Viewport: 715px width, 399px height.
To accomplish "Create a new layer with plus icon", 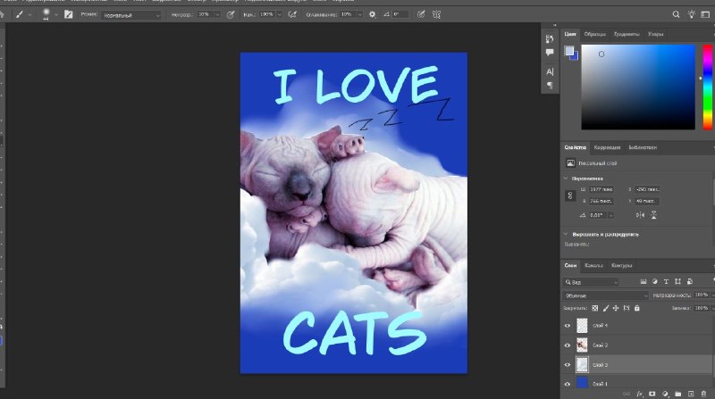I will (x=691, y=394).
